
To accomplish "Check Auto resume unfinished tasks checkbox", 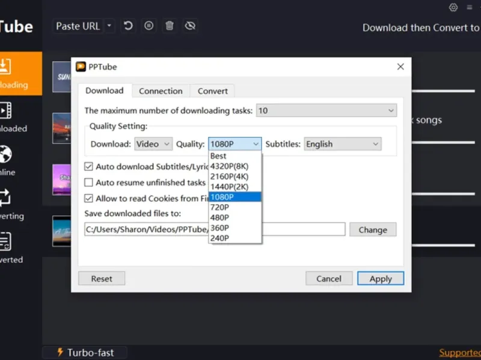I will click(88, 182).
